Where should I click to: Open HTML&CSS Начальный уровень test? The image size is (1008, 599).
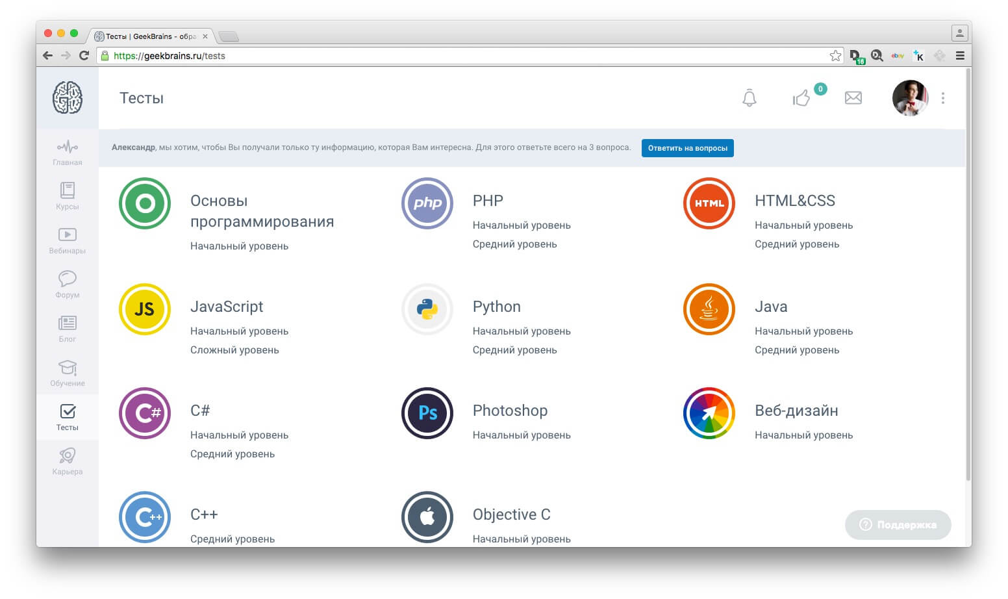(x=803, y=225)
